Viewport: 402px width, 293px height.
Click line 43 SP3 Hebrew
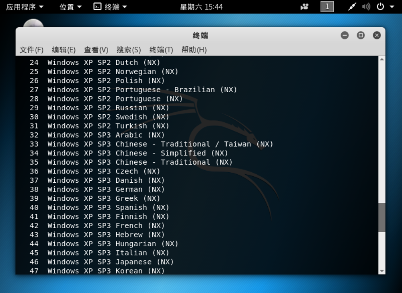(x=97, y=235)
